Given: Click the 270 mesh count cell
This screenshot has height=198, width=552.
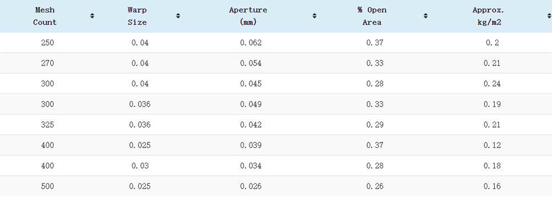Looking at the screenshot, I should [47, 63].
